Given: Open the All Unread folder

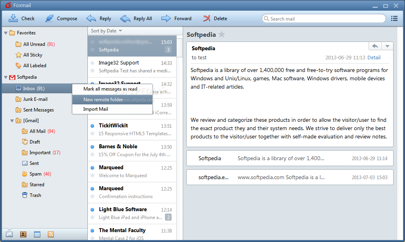Looking at the screenshot, I should click(x=35, y=44).
